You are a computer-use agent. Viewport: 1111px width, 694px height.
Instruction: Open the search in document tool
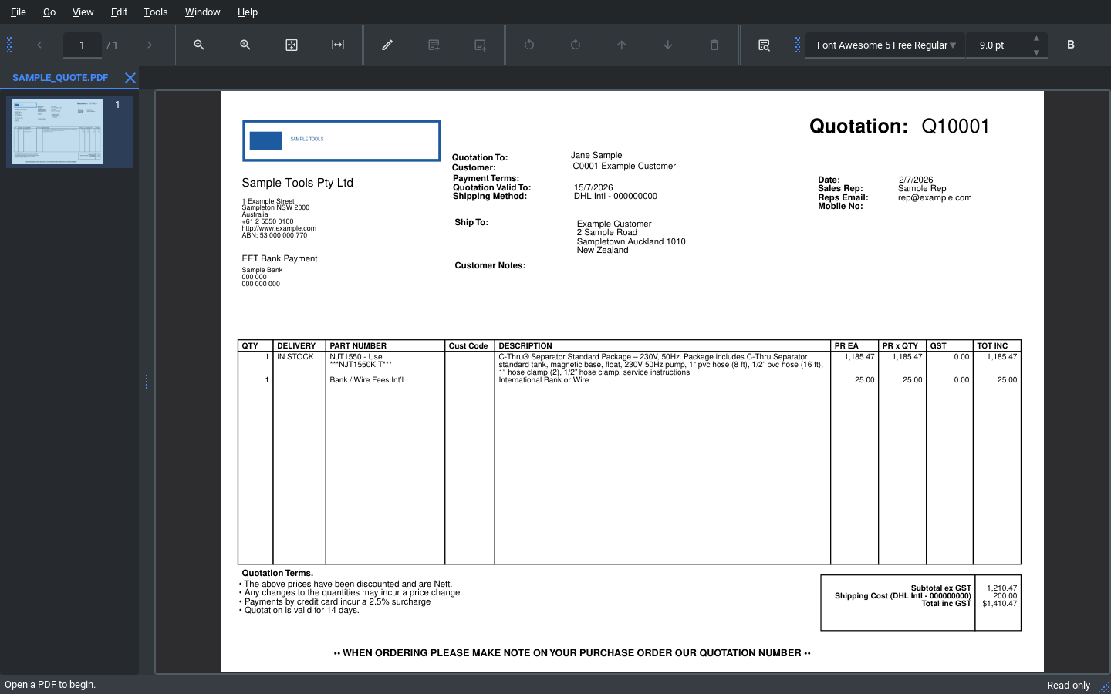pyautogui.click(x=764, y=45)
